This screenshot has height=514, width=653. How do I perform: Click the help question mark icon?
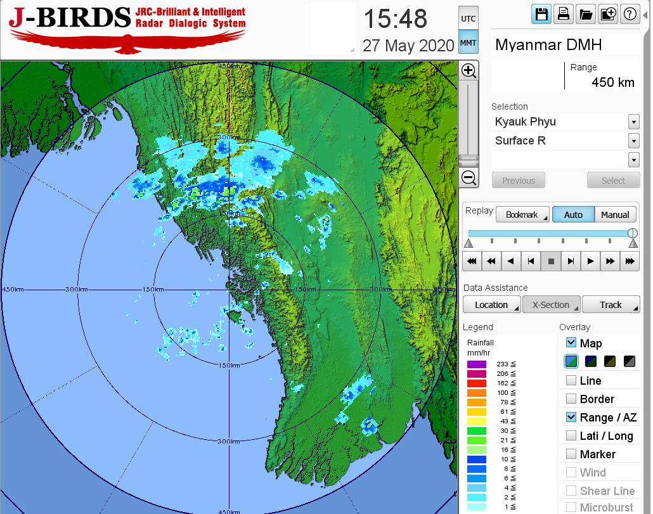tap(630, 15)
